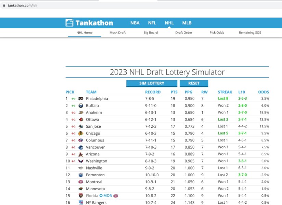
Task: Click the RW column header
Action: point(204,92)
